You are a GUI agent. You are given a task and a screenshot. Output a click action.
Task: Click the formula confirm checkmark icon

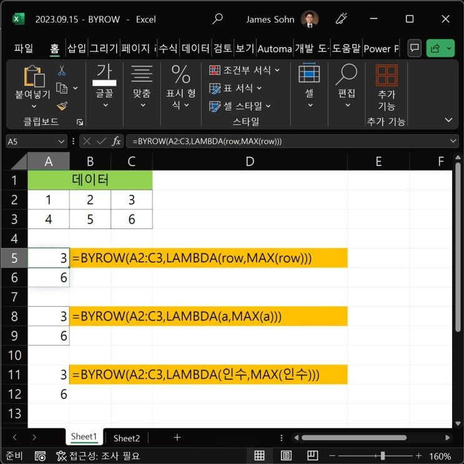pyautogui.click(x=101, y=141)
